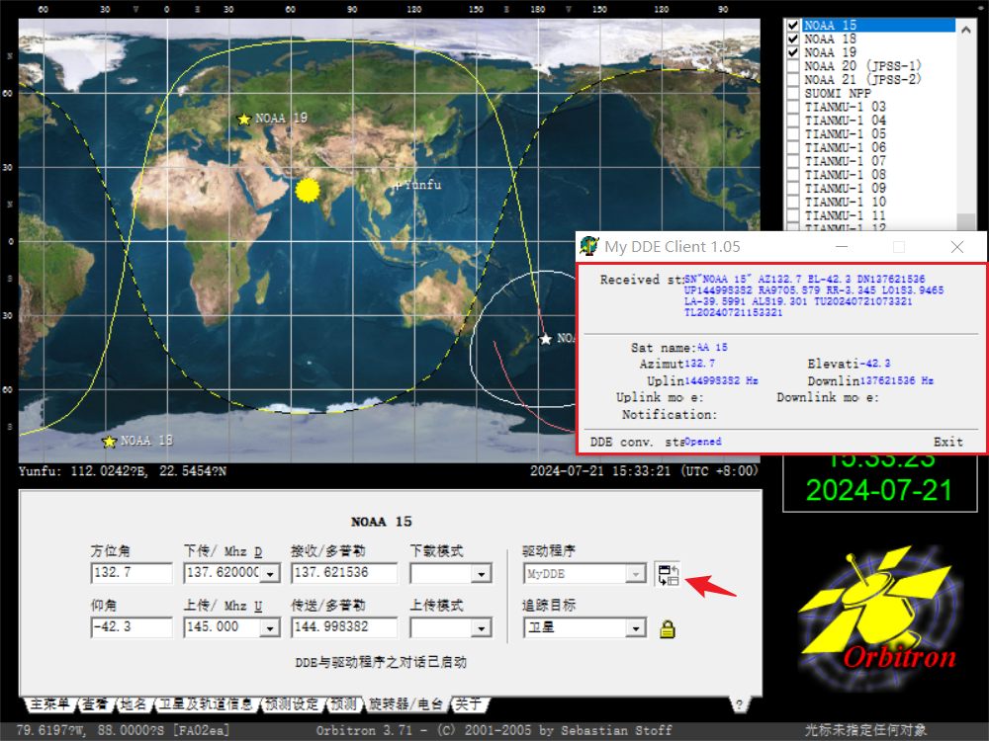Click the yellow padlock icon
989x741 pixels.
tap(668, 628)
